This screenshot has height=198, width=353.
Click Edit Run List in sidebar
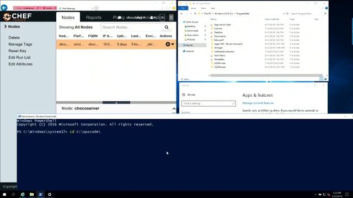point(19,57)
